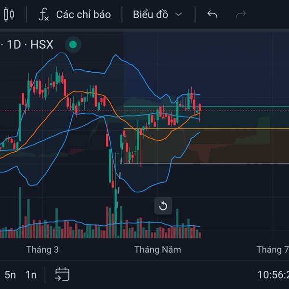The image size is (289, 289).
Task: Click the fx indicators icon
Action: click(x=43, y=14)
